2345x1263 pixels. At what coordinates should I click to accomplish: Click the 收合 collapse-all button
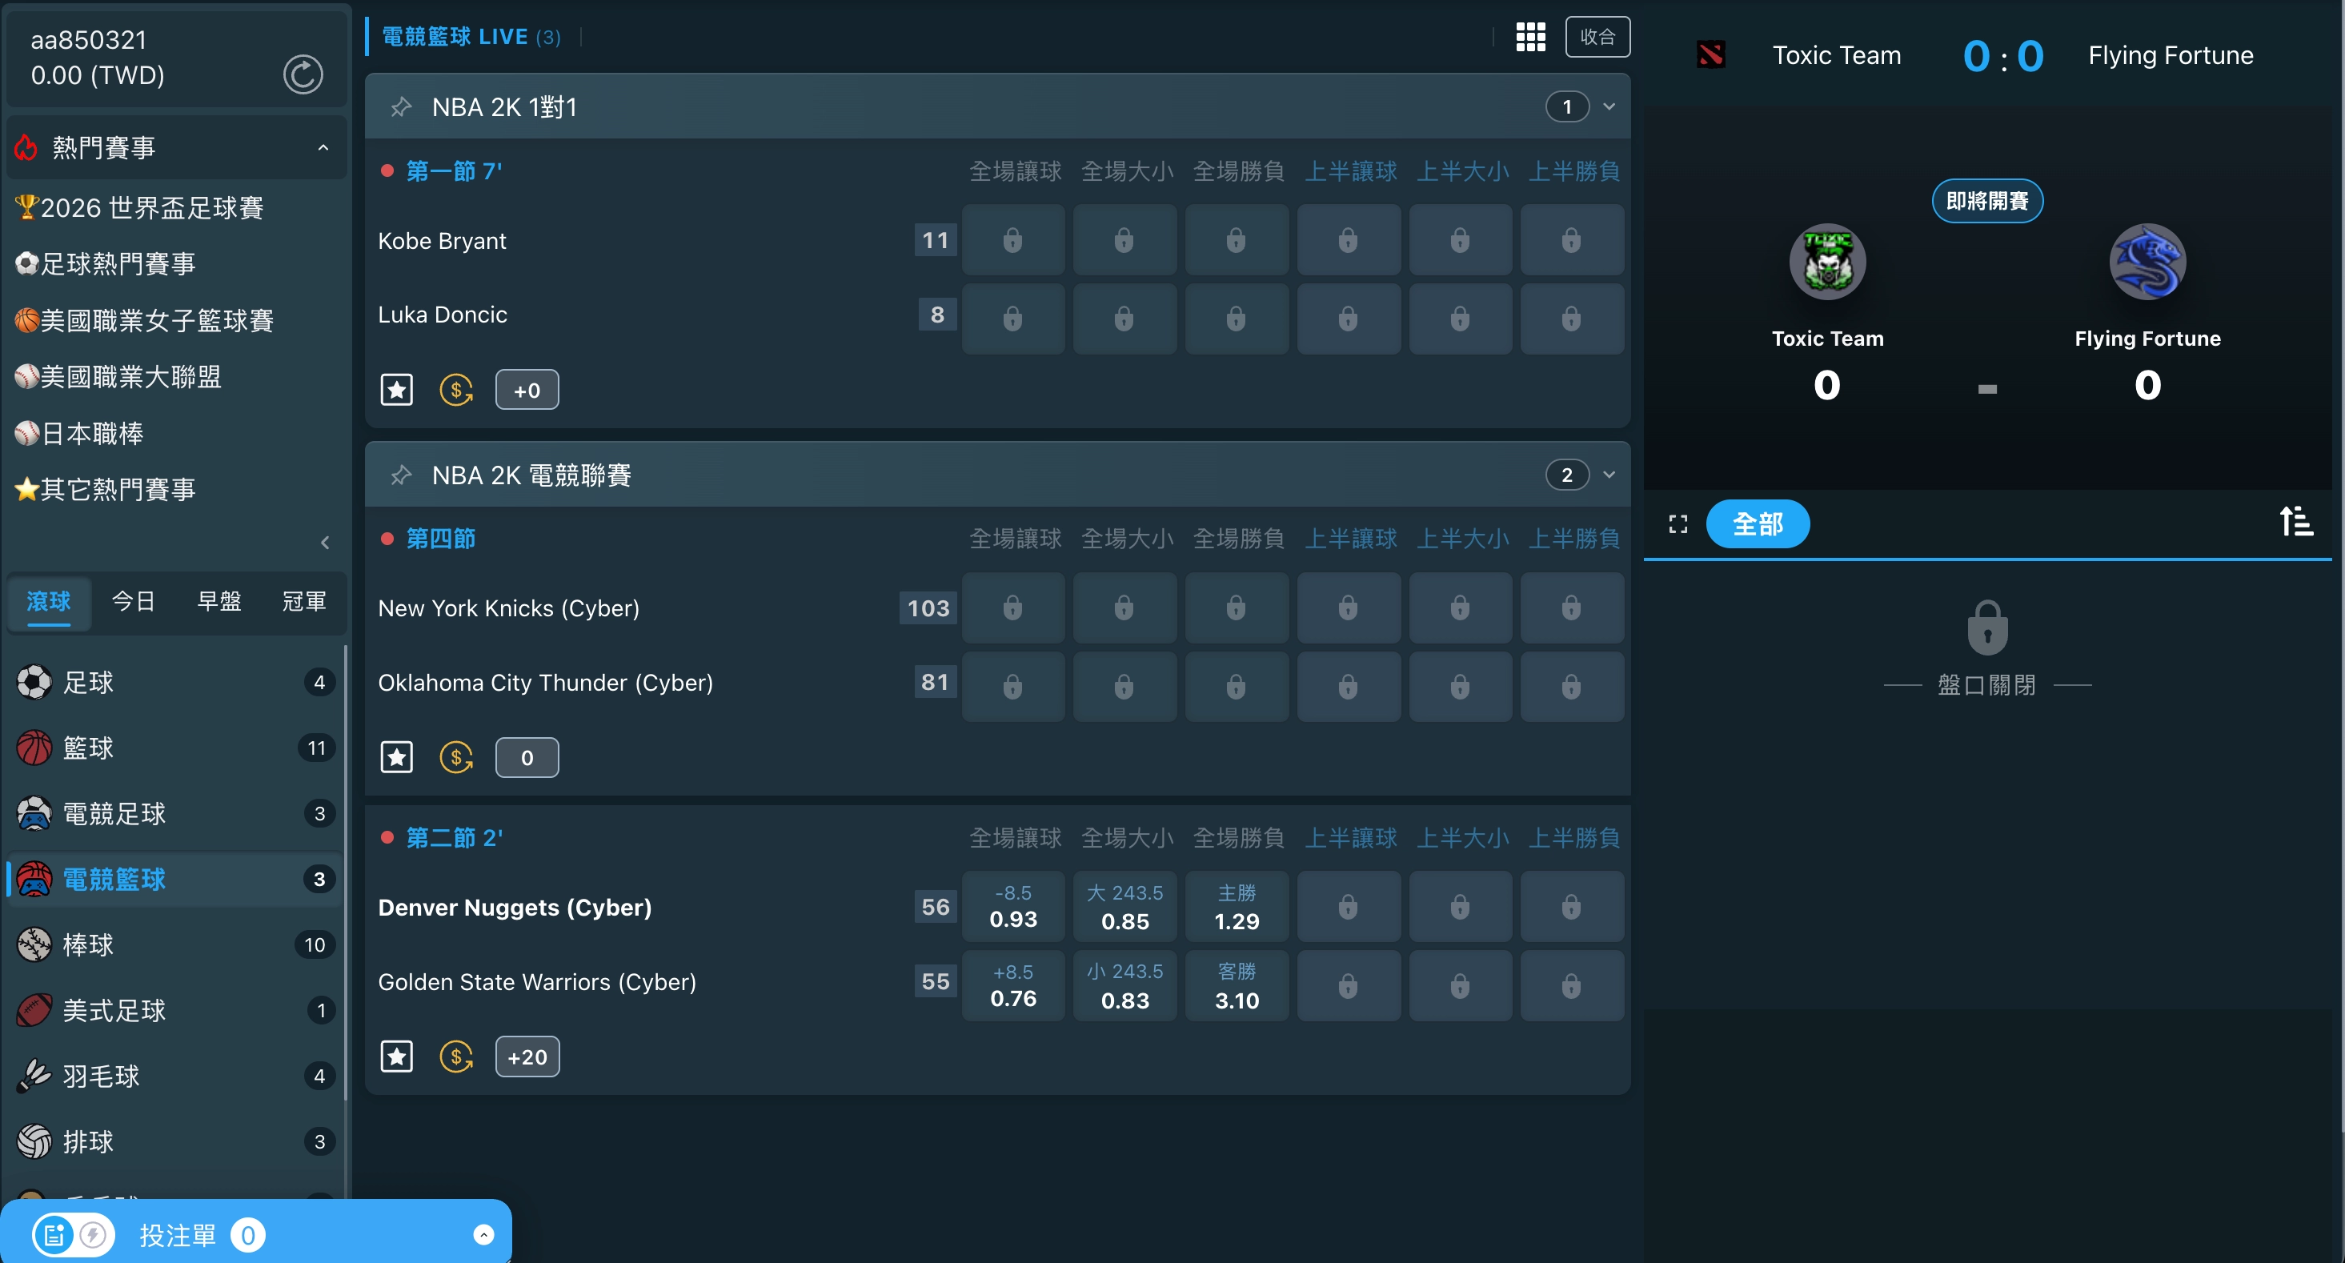(1597, 38)
